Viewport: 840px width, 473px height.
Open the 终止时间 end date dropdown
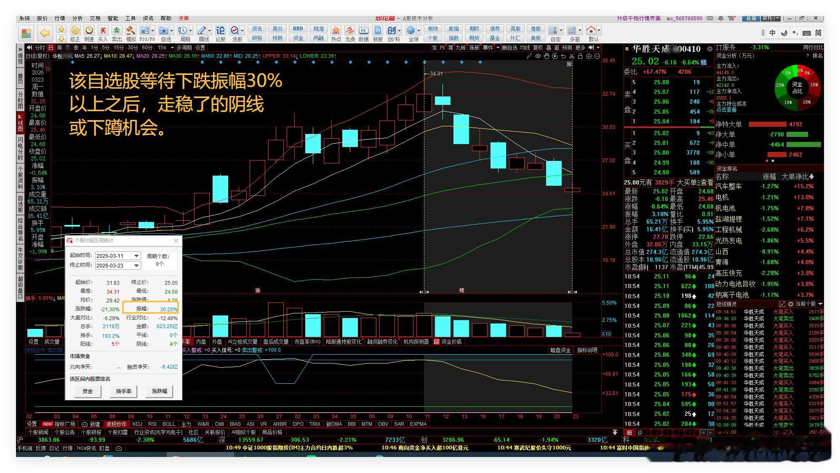(x=136, y=265)
